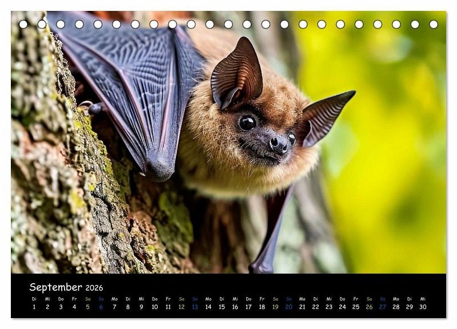Select the last day, 30
Image resolution: width=457 pixels, height=329 pixels.
(423, 307)
